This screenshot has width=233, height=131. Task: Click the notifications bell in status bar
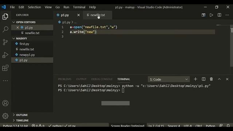(x=228, y=126)
